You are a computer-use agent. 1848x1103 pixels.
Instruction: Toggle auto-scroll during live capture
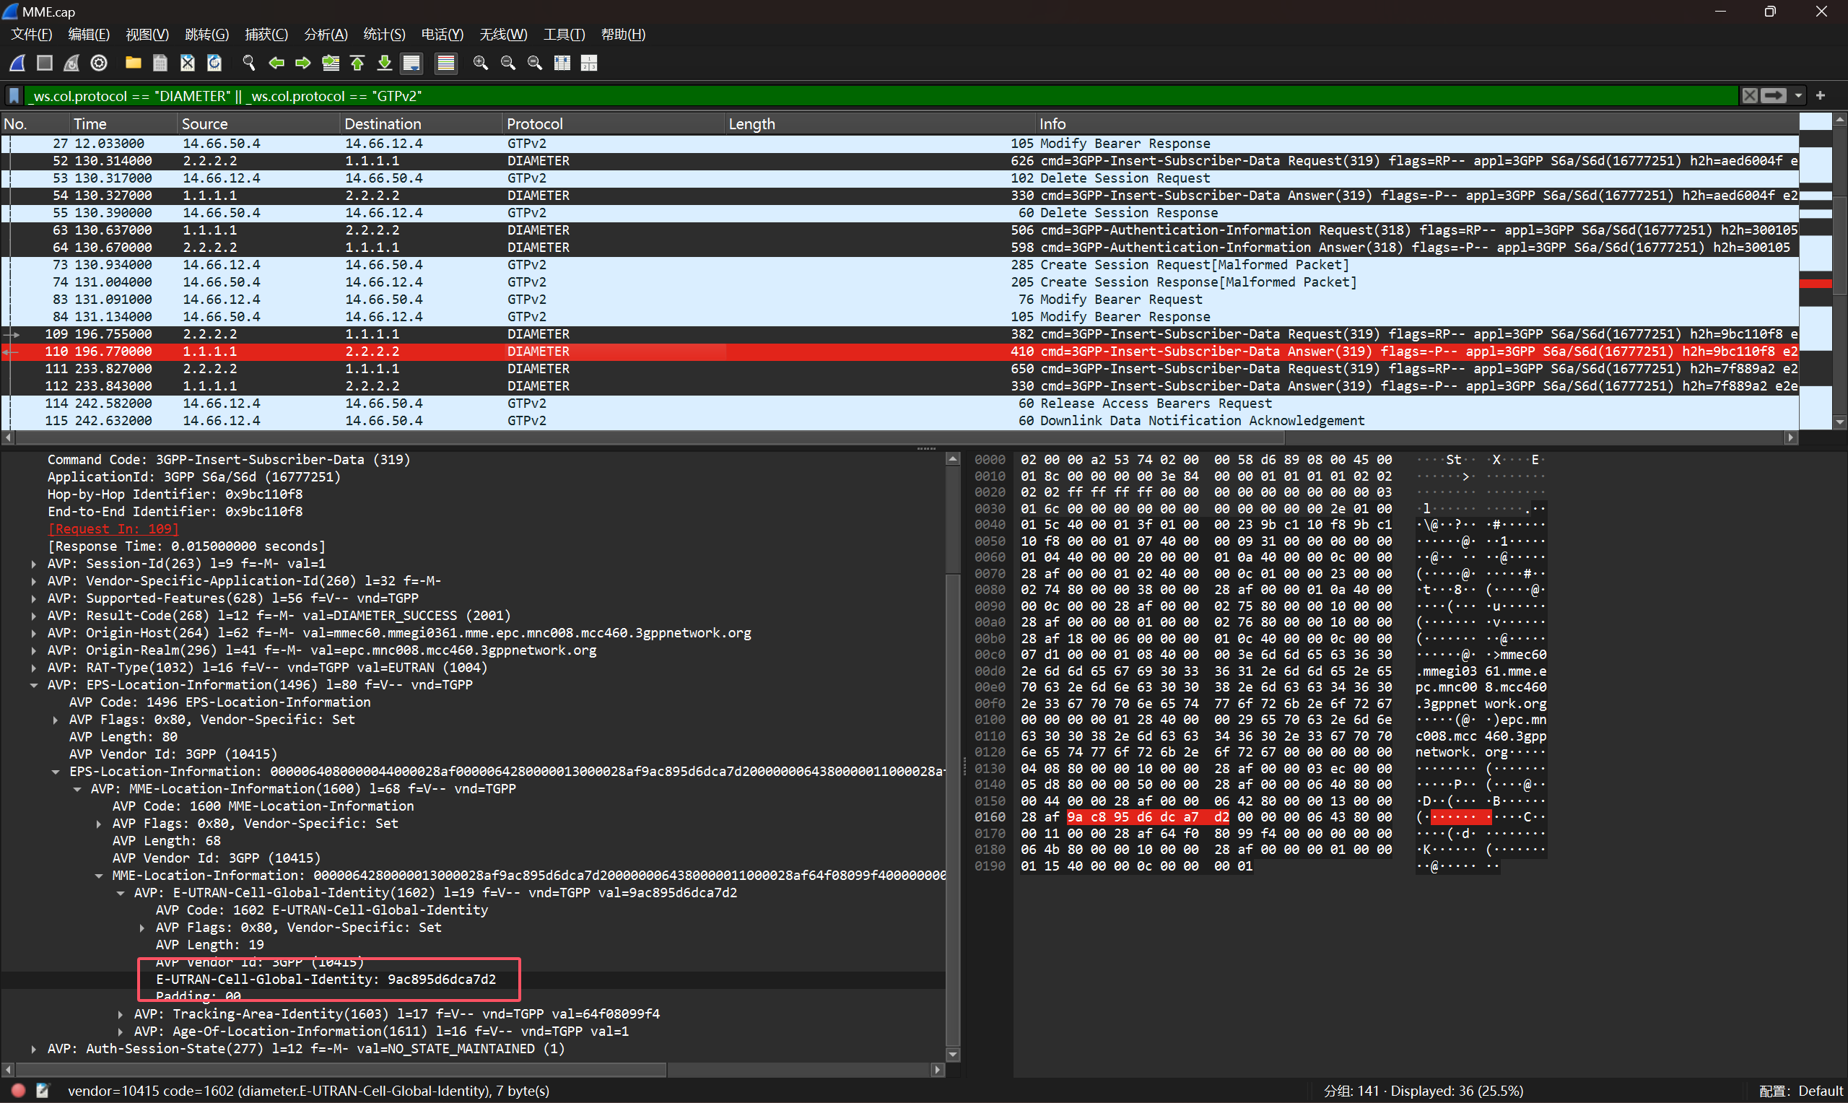tap(411, 64)
